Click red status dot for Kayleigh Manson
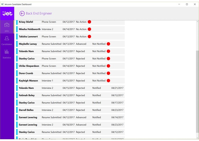199x141 pixels. 109,80
